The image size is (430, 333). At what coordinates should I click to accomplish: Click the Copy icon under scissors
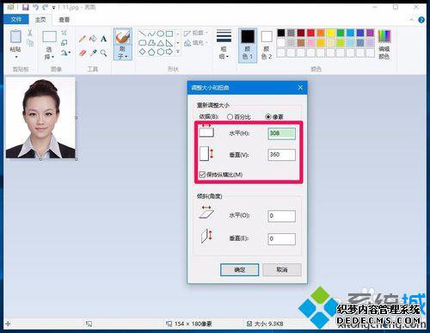(x=30, y=43)
